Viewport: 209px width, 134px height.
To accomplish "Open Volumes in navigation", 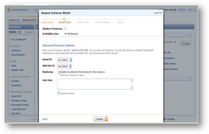I will click(16, 81).
